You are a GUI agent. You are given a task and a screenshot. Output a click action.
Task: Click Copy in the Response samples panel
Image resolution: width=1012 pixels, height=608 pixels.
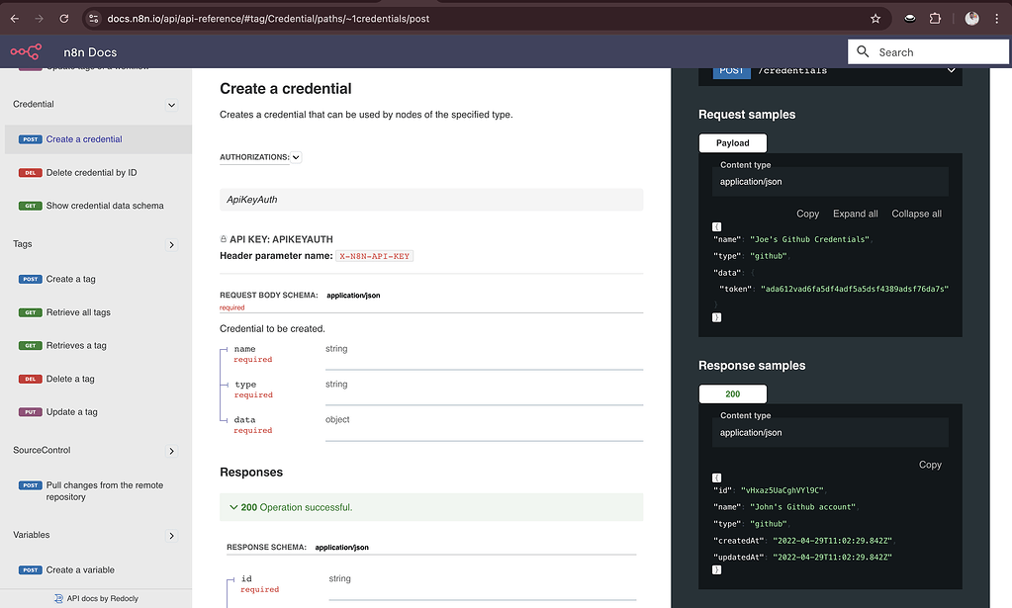(929, 464)
